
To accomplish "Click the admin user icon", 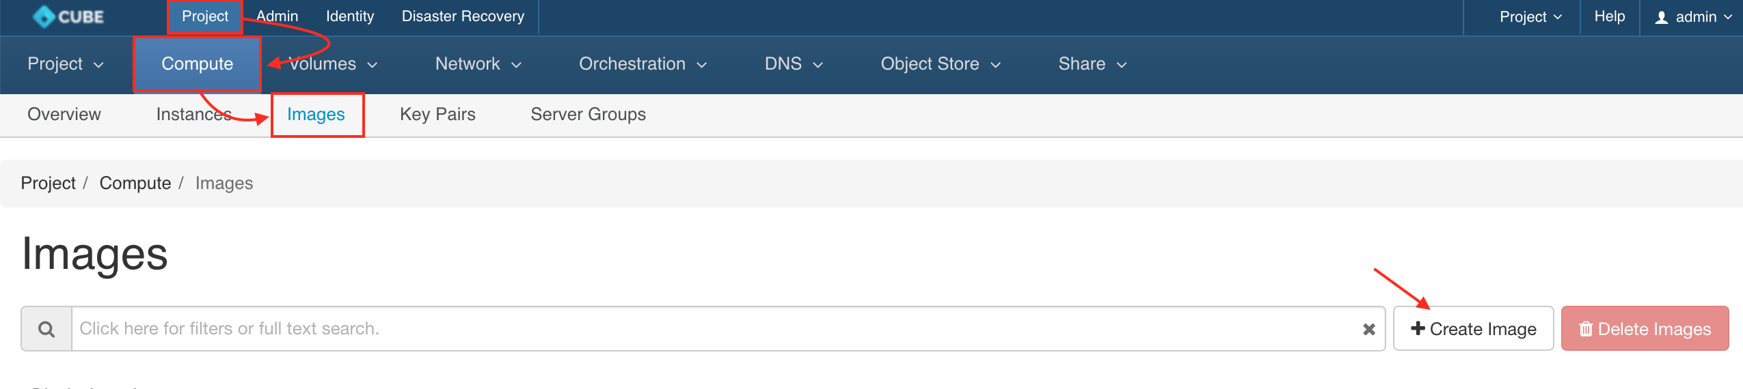I will [x=1662, y=17].
